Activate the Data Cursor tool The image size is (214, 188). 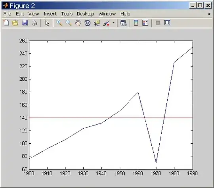click(97, 23)
